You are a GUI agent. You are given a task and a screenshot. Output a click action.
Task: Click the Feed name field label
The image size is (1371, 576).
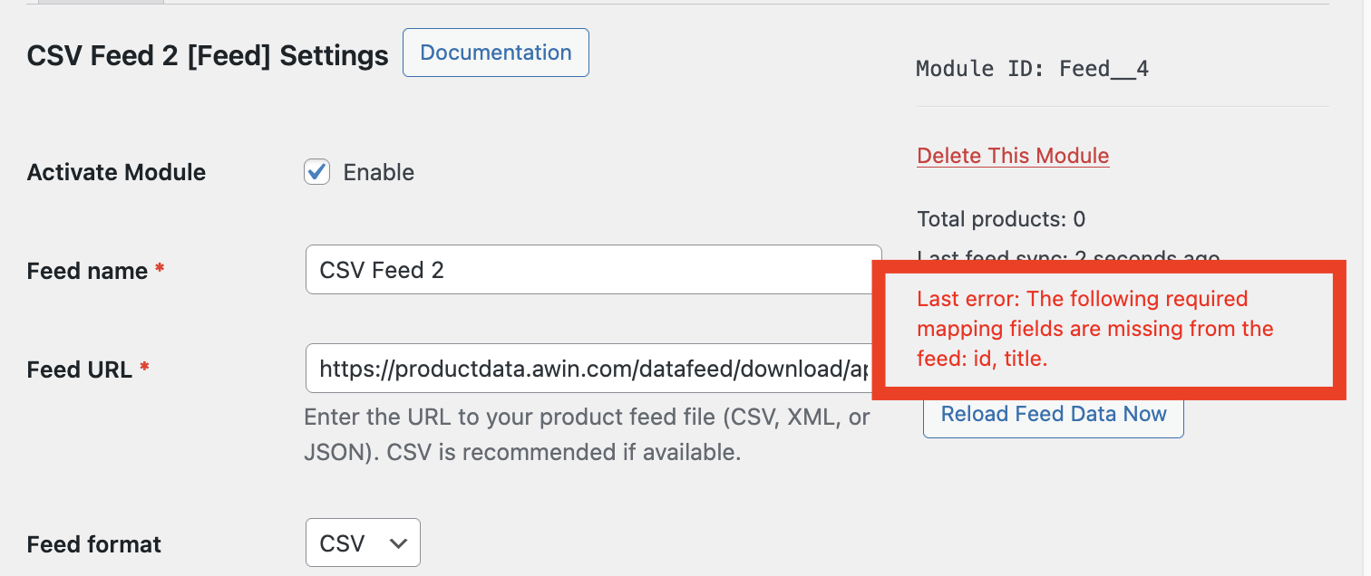[87, 271]
